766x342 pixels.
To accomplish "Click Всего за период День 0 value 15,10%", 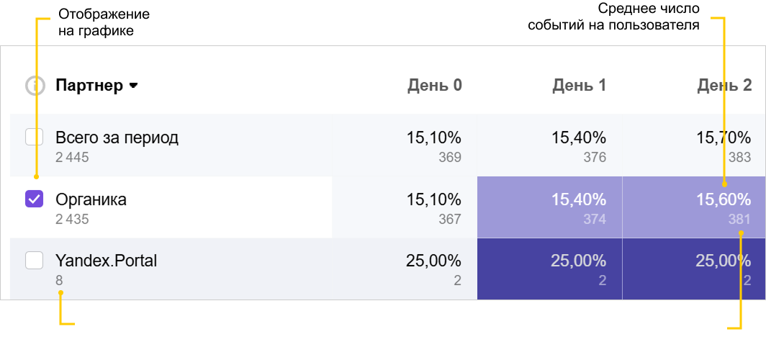I will point(433,137).
